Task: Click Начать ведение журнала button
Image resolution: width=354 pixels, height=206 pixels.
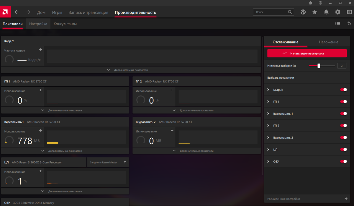Action: pyautogui.click(x=307, y=53)
